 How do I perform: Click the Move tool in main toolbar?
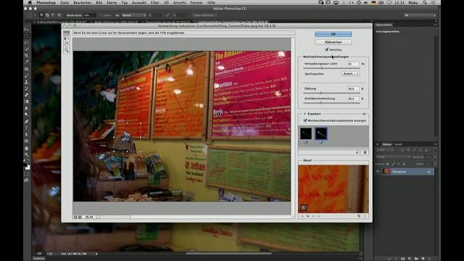[27, 29]
